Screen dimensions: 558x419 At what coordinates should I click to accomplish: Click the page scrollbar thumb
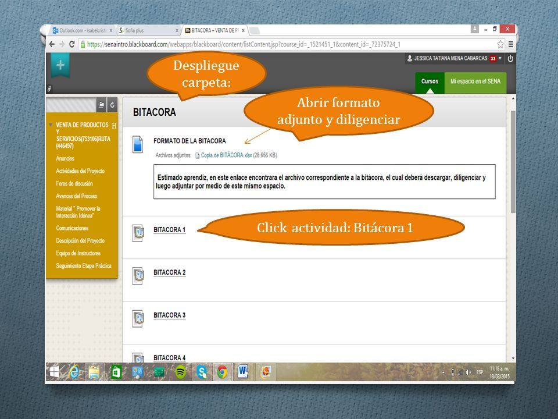coord(513,162)
